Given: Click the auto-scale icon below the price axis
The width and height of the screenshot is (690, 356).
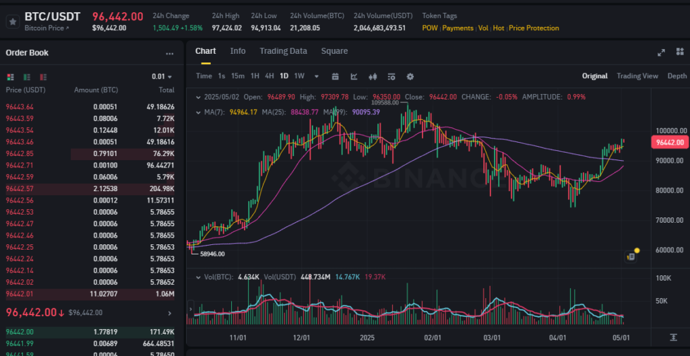Looking at the screenshot, I should pyautogui.click(x=673, y=337).
